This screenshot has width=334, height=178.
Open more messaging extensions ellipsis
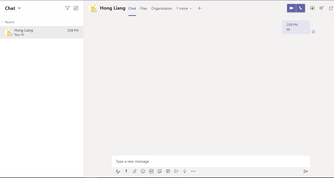tap(193, 171)
